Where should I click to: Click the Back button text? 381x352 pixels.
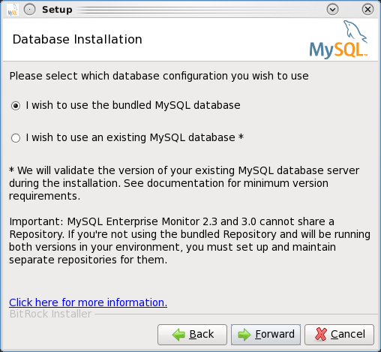coord(202,334)
